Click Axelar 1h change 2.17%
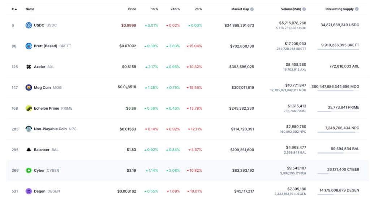 click(x=151, y=67)
